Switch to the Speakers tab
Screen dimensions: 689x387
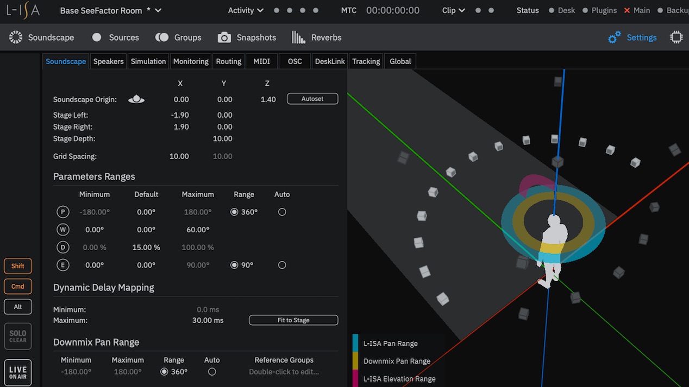(x=108, y=61)
